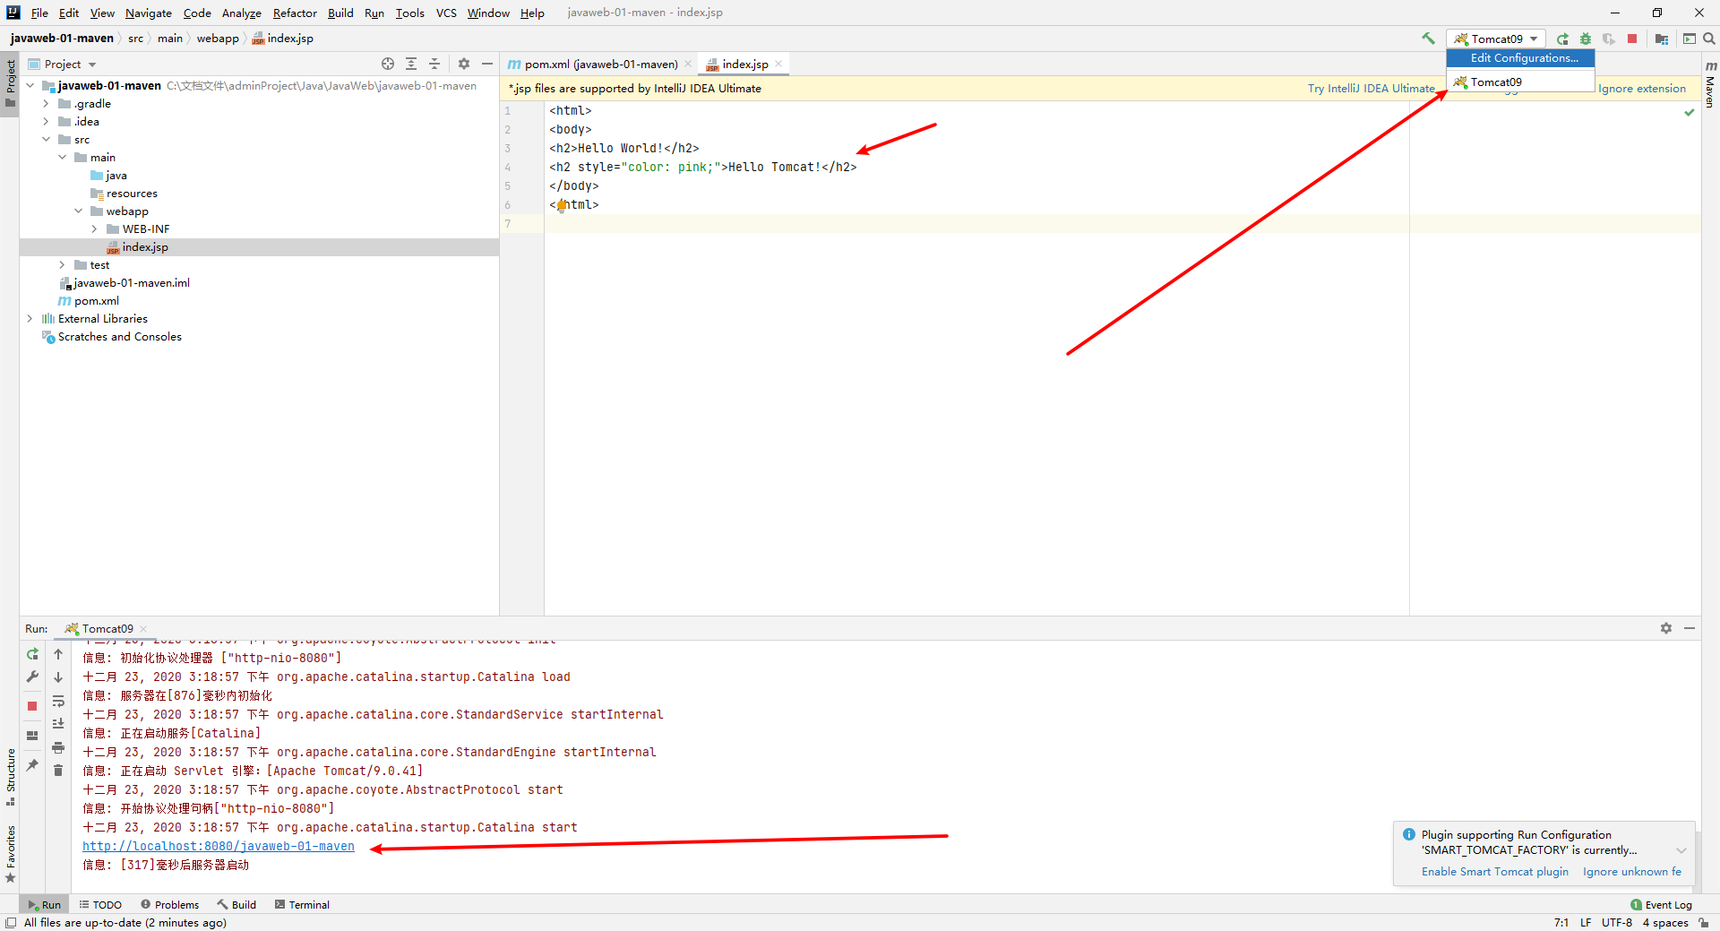Clear console with trash icon
Image resolution: width=1720 pixels, height=931 pixels.
pos(58,771)
